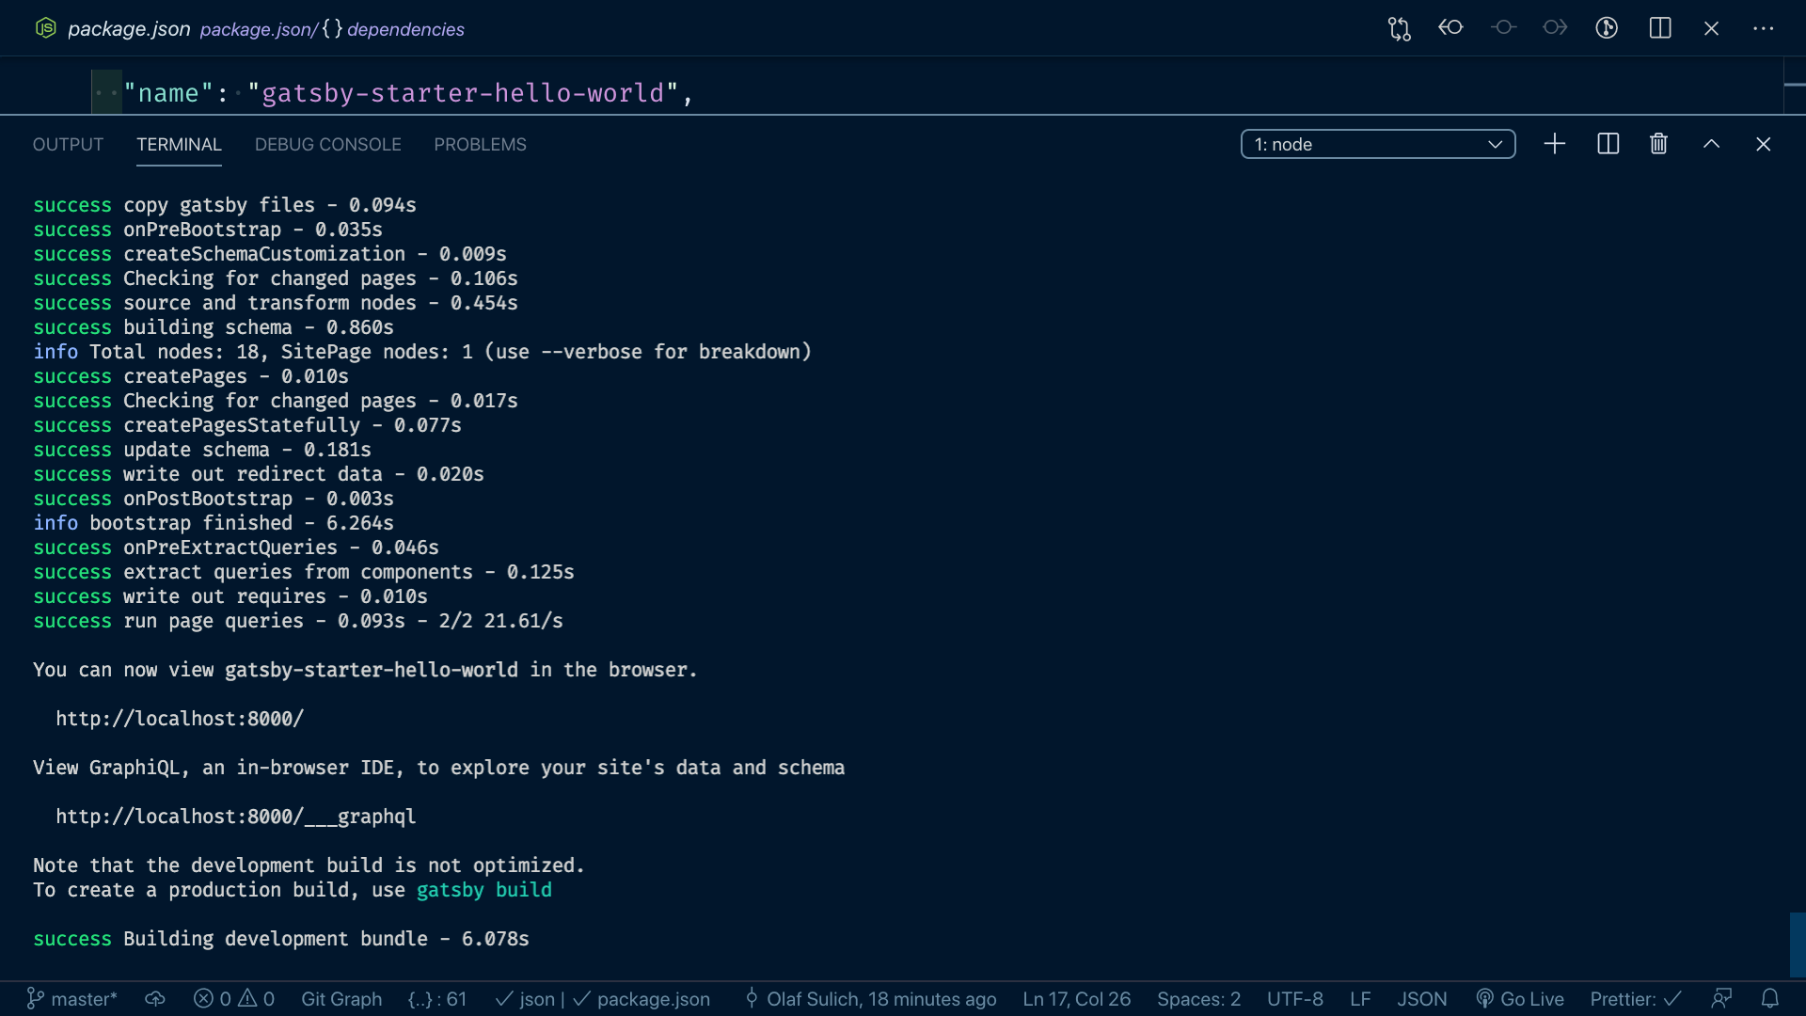
Task: Open the localhost:8000/___graphql link
Action: click(235, 817)
